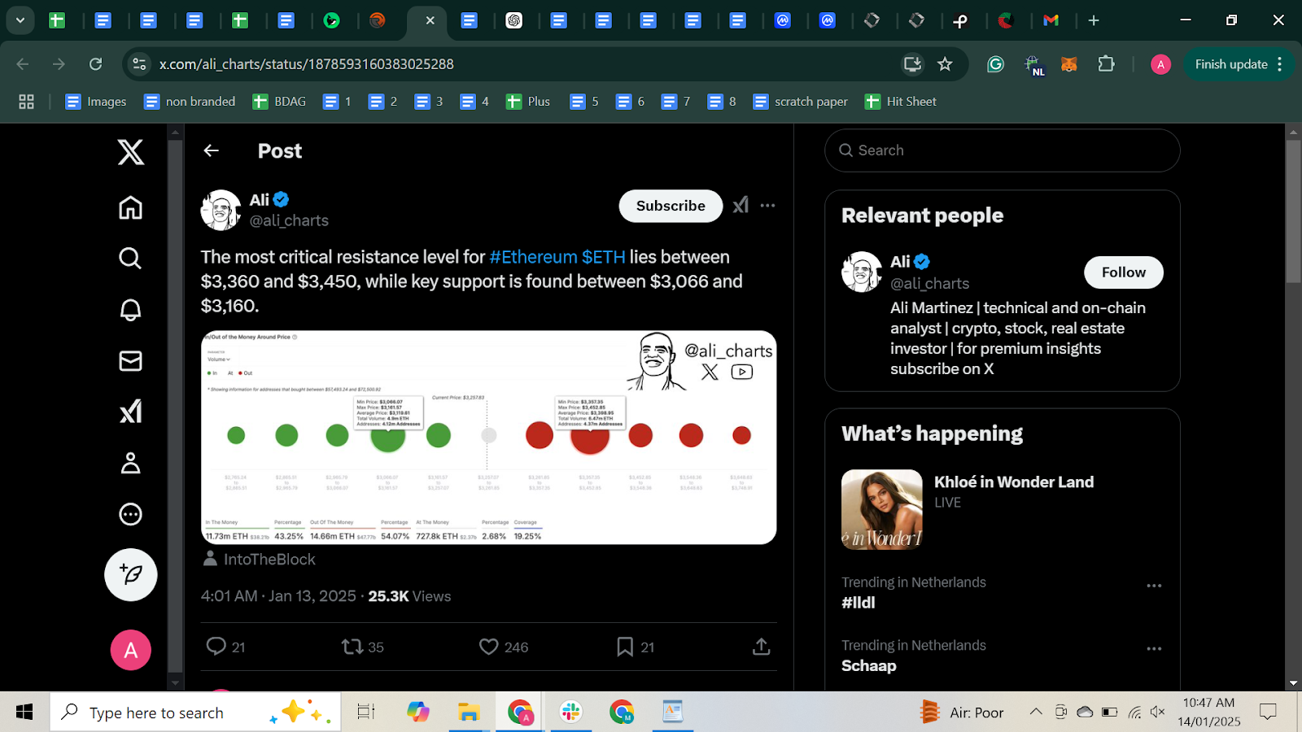Viewport: 1302px width, 732px height.
Task: View site information icon in address bar
Action: click(x=139, y=64)
